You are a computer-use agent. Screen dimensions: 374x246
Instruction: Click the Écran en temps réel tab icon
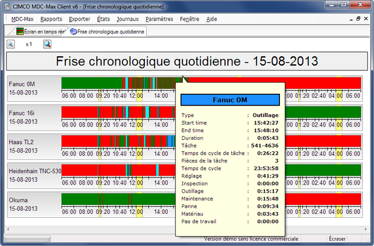tap(20, 31)
